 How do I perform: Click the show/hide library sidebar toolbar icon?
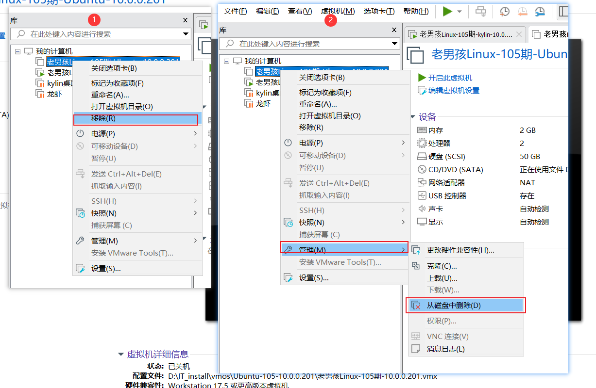click(x=563, y=11)
